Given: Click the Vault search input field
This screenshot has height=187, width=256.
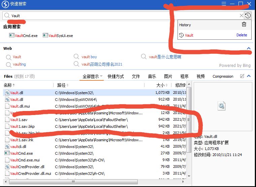Looking at the screenshot, I should click(x=123, y=16).
